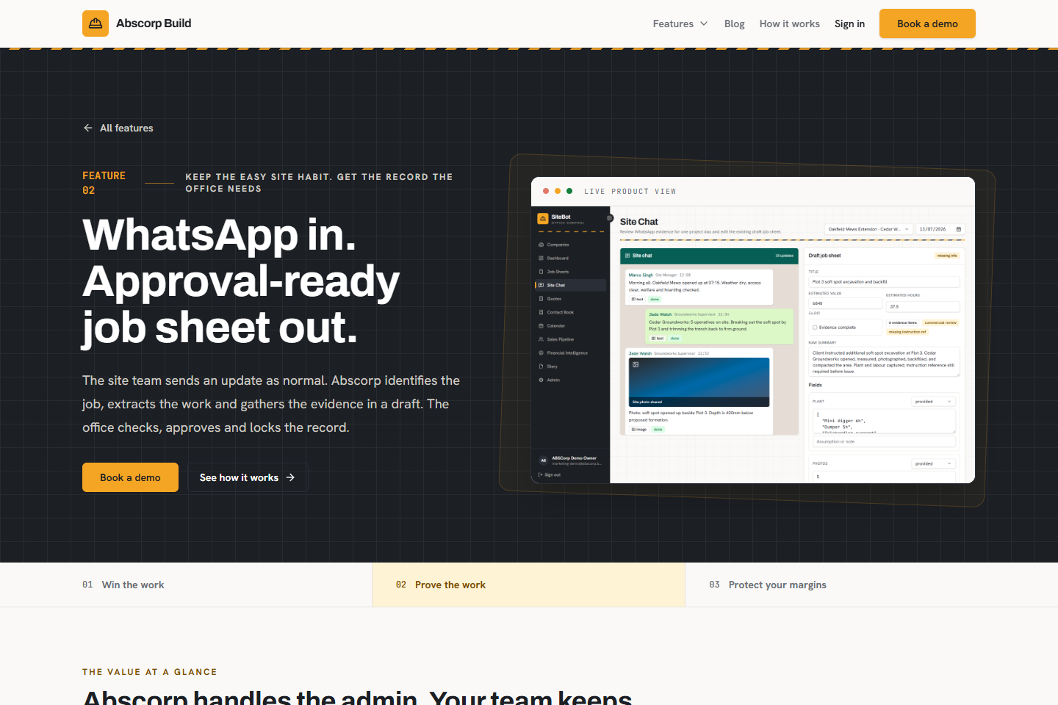Open the Oakfield Mews Extension project dropdown

pyautogui.click(x=868, y=229)
